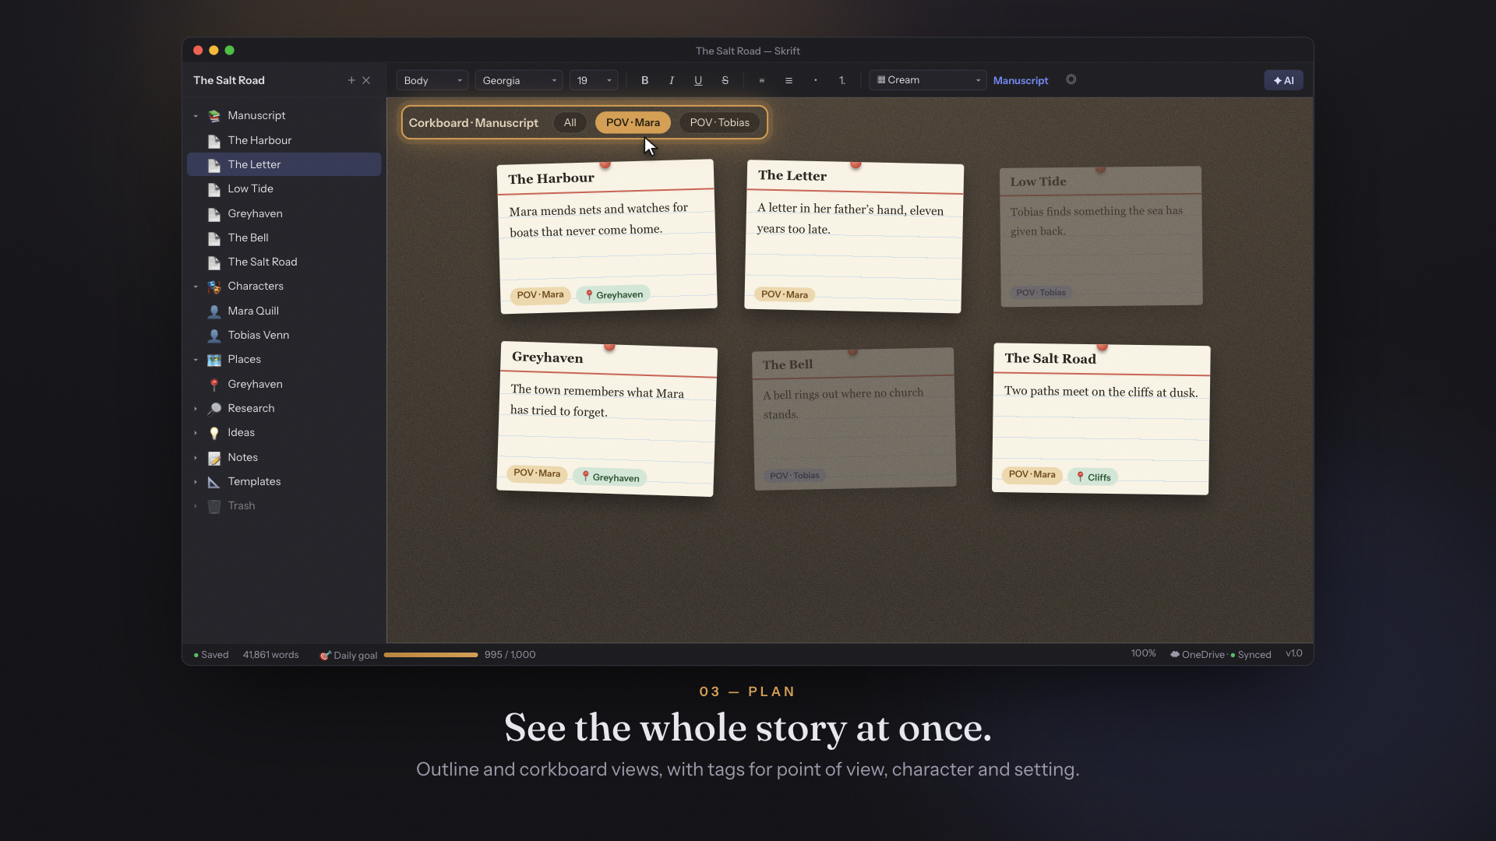Screen dimensions: 1496x841
Task: Filter corkboard by POV·Tobias
Action: point(719,122)
